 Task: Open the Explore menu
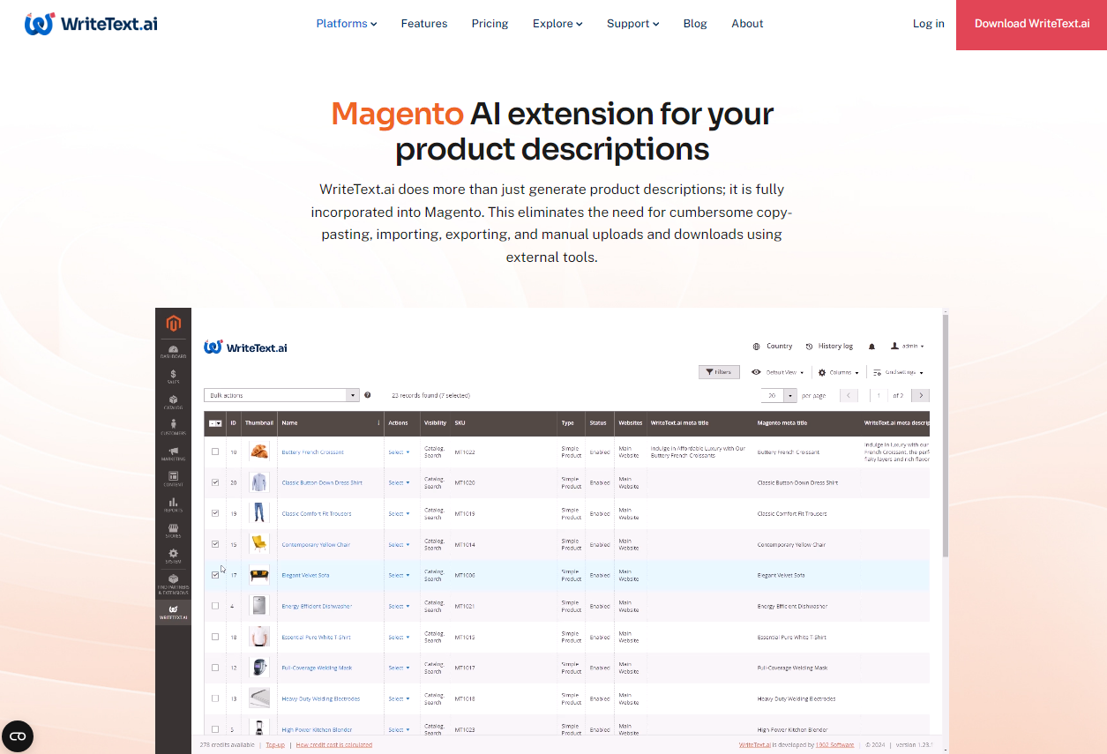(557, 24)
